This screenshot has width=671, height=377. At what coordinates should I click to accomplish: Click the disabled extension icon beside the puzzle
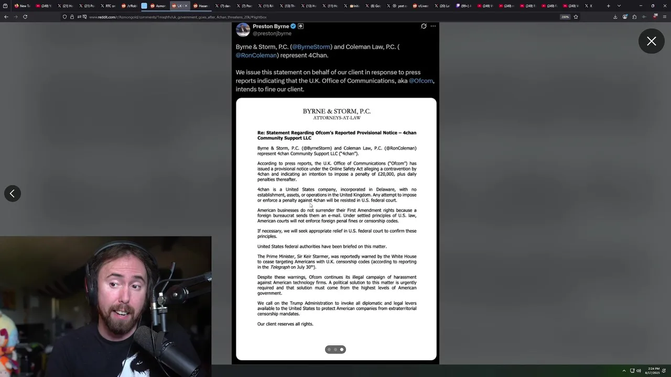pyautogui.click(x=644, y=17)
